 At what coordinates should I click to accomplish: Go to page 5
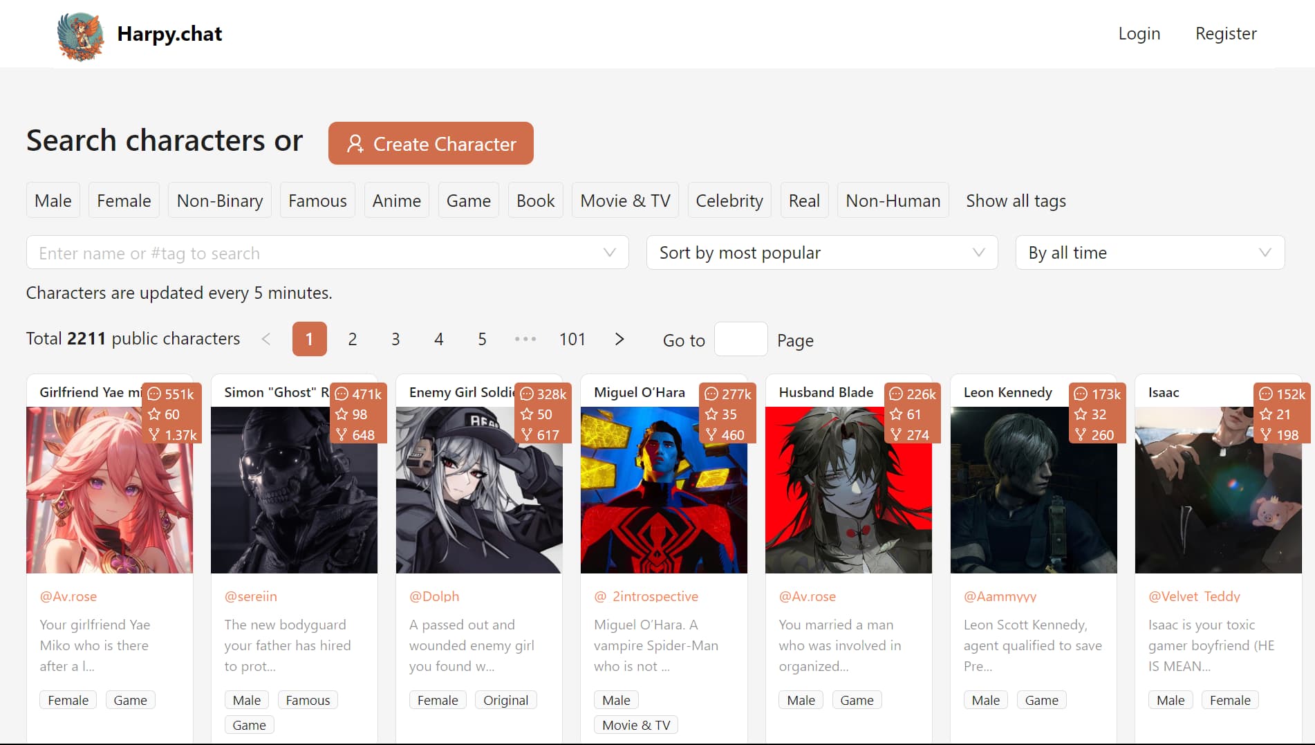482,339
